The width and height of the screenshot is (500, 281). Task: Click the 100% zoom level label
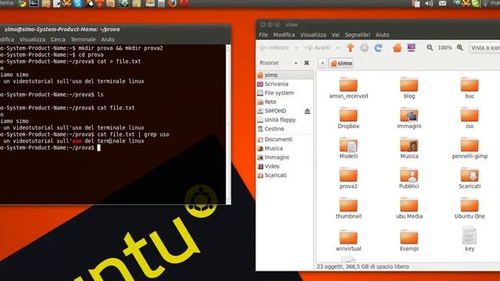445,48
